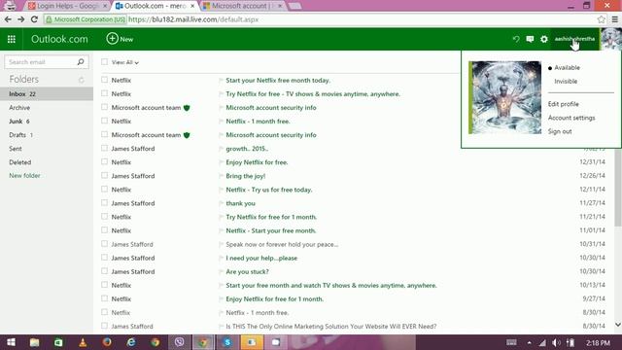Choose Edit profile from account menu
This screenshot has width=622, height=350.
point(564,104)
